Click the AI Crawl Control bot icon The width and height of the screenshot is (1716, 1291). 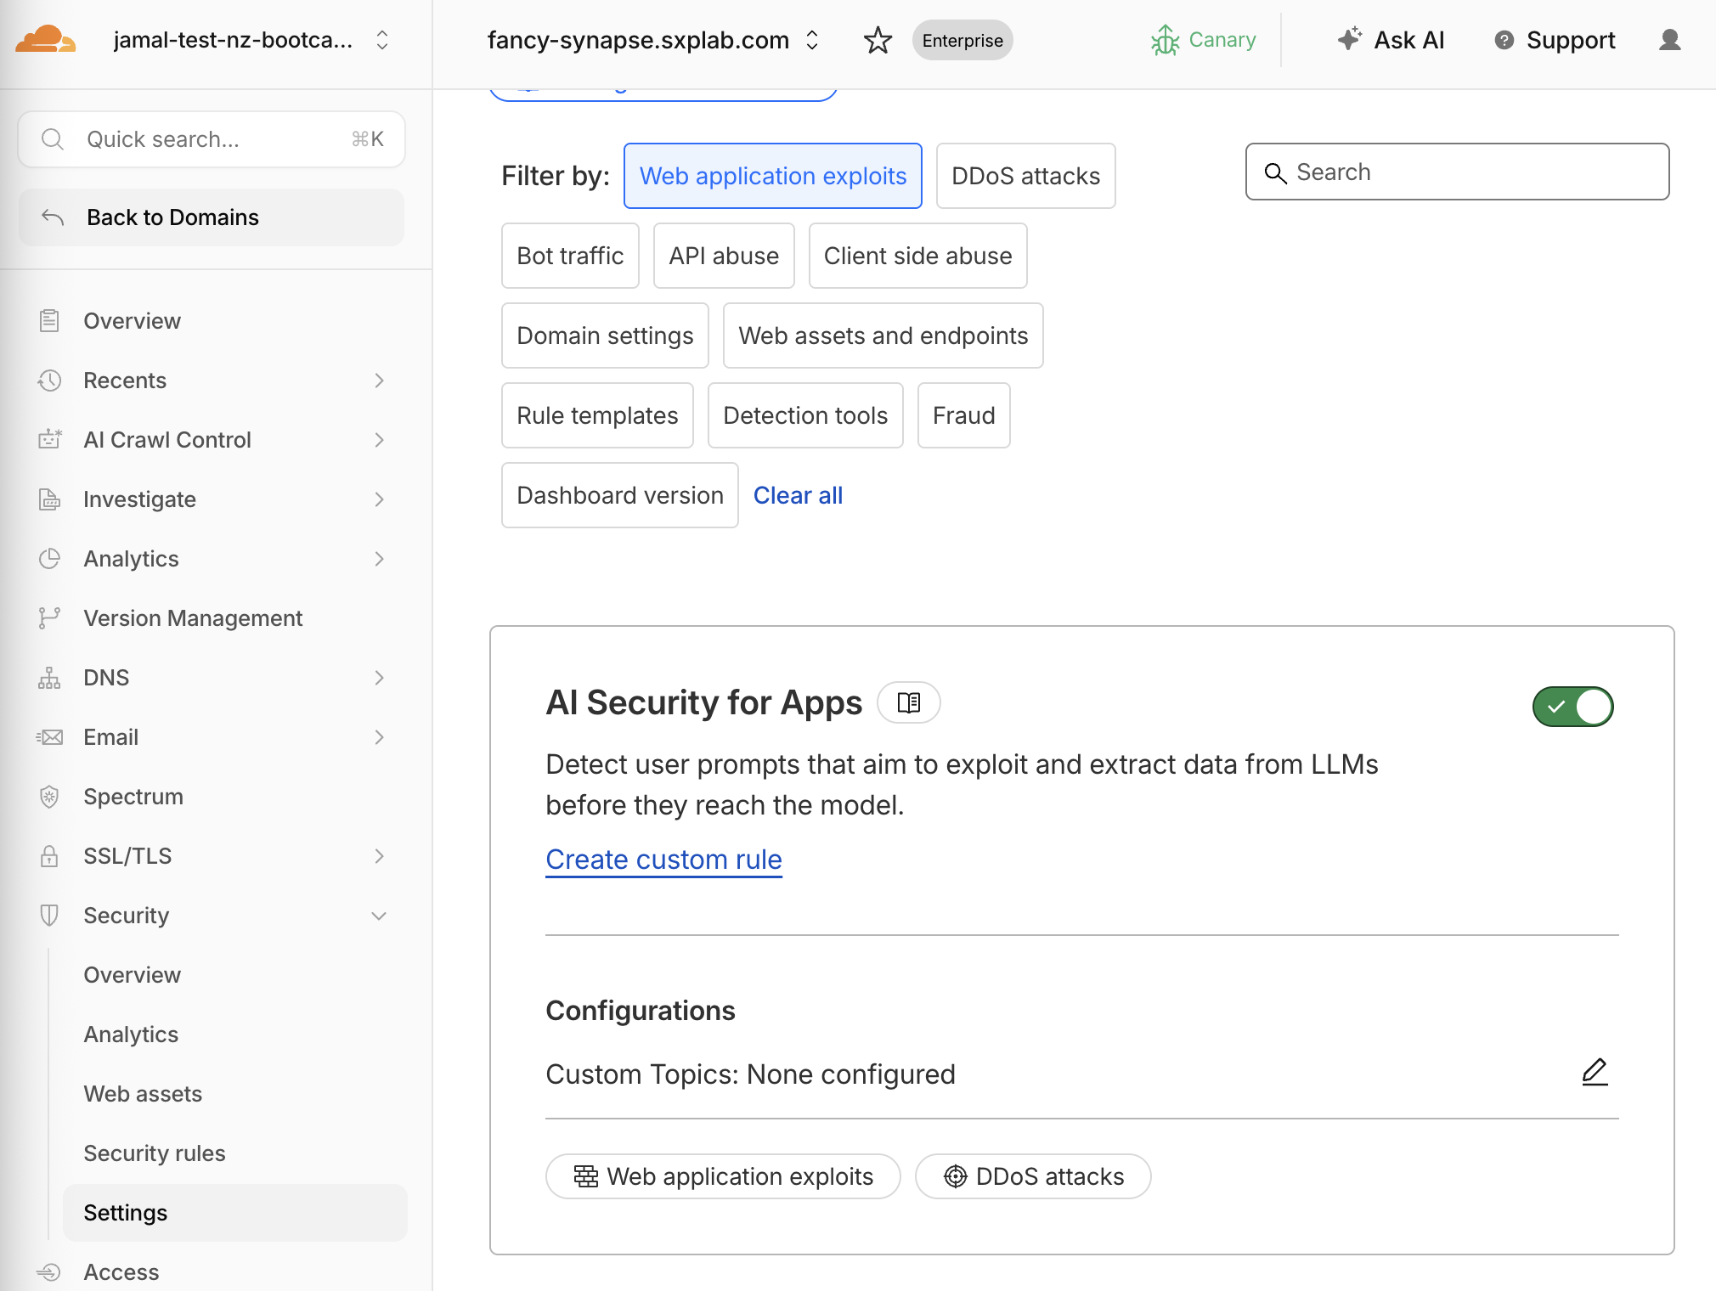(49, 440)
